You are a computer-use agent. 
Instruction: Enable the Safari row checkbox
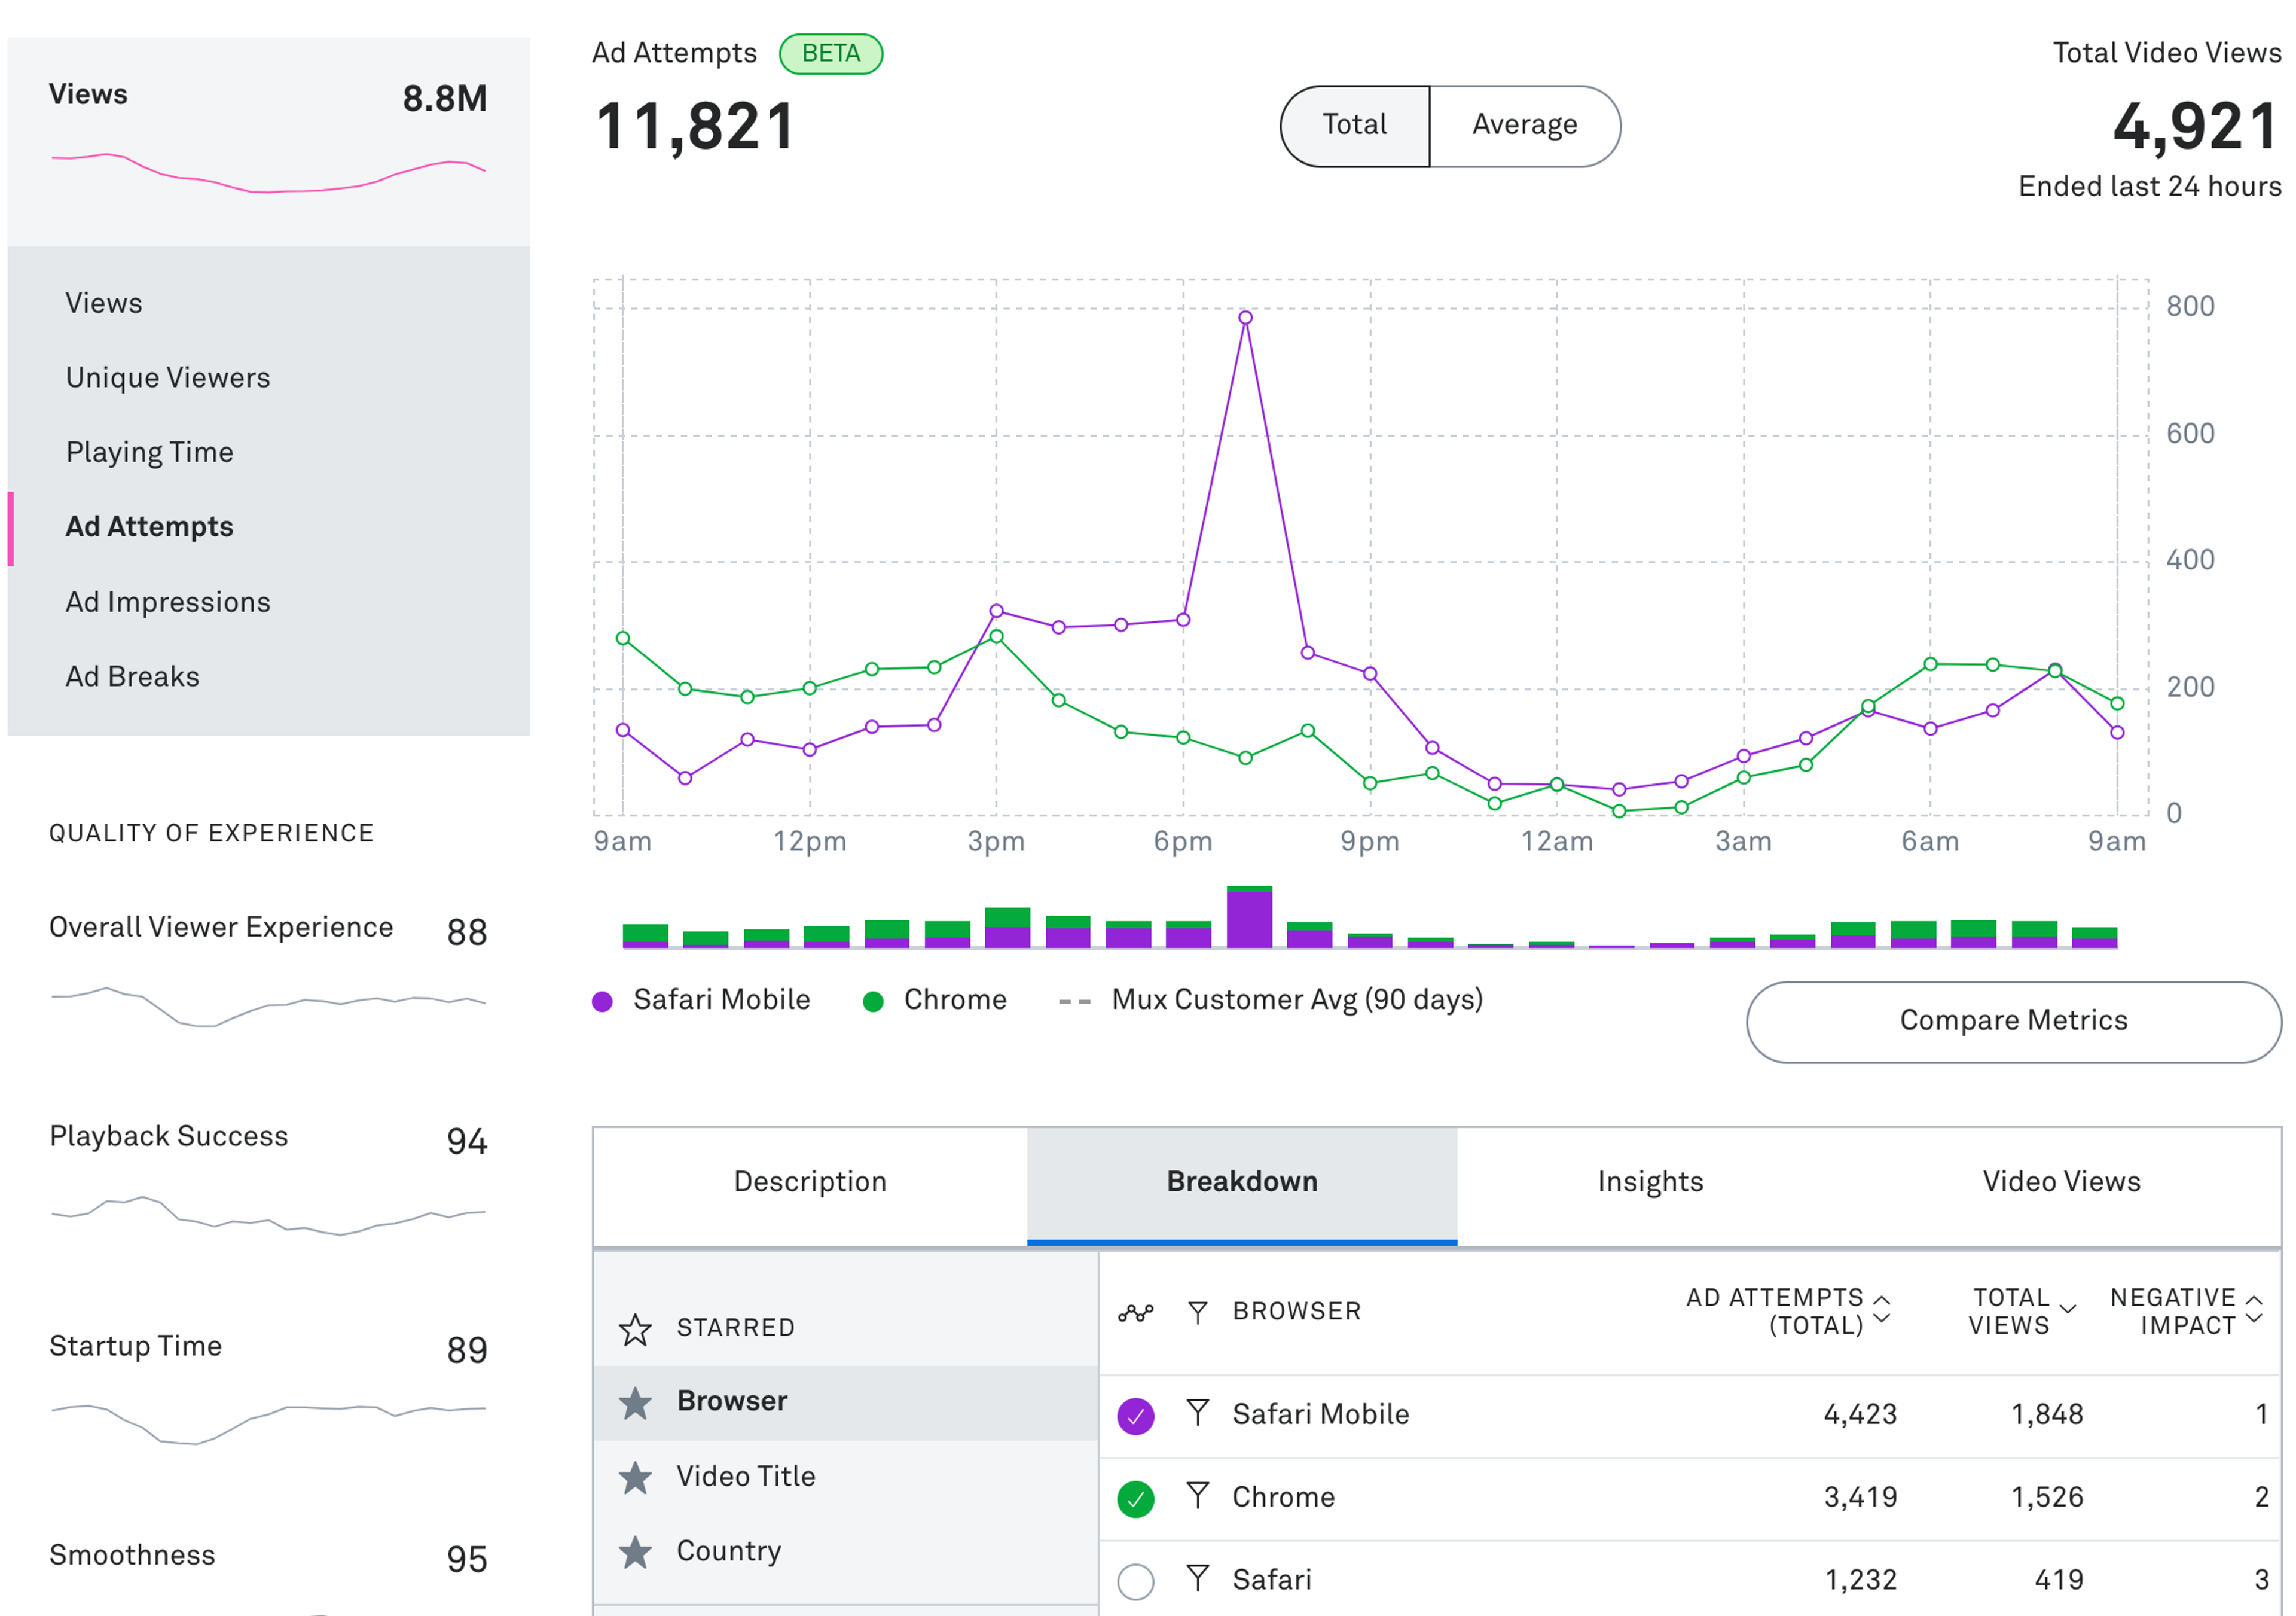pos(1136,1581)
